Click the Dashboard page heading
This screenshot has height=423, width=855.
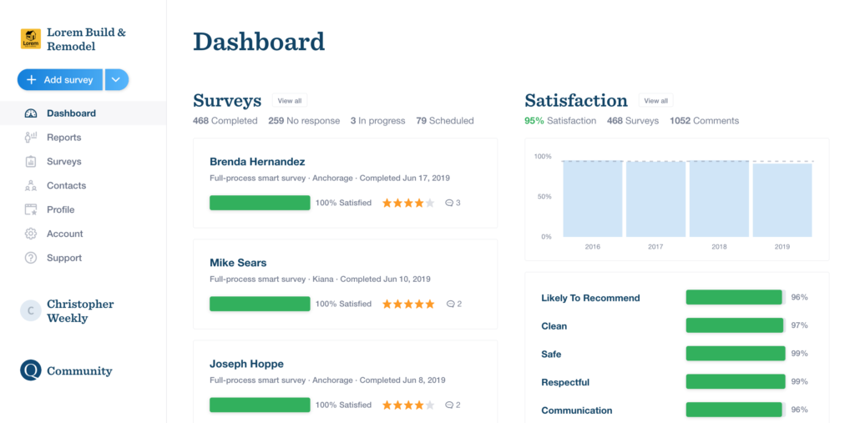click(259, 42)
